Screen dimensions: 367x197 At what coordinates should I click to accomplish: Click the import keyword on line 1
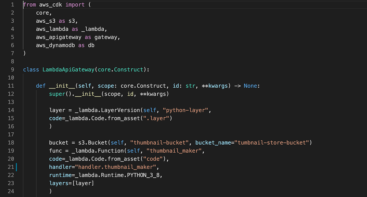(75, 5)
